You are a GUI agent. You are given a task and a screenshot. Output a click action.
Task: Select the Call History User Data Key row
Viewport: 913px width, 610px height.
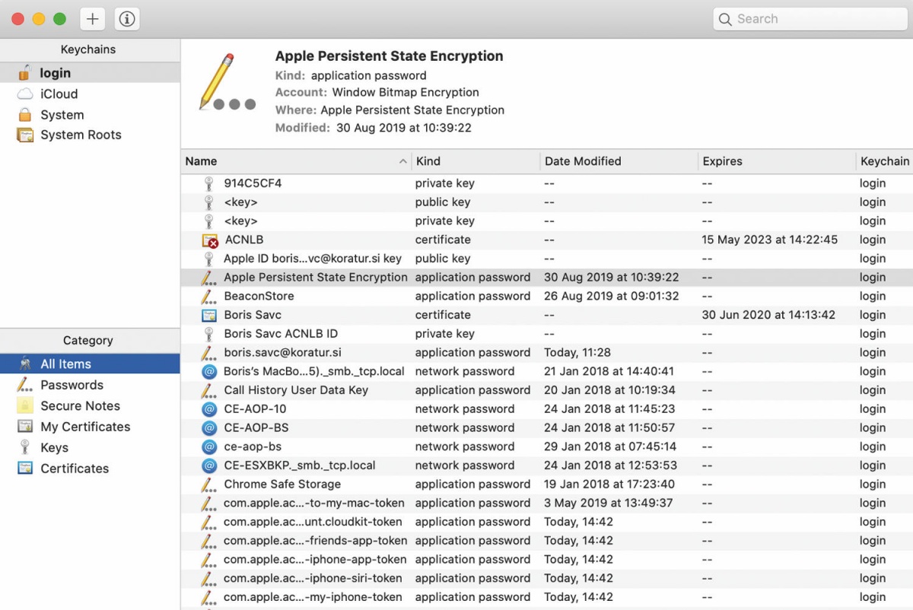547,390
